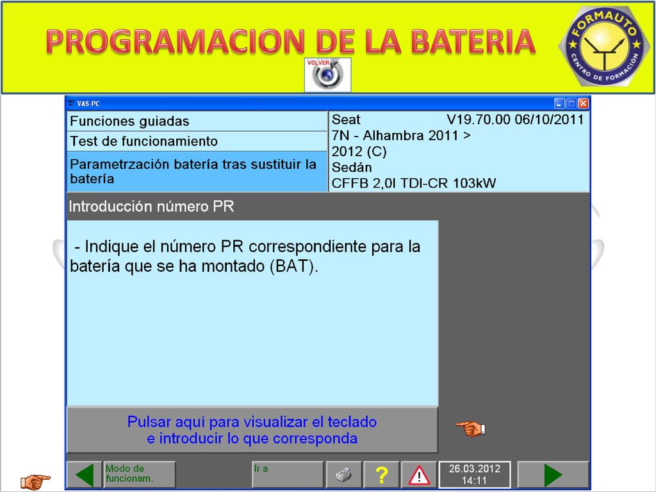Click the date and time display 26.03.2012
This screenshot has height=492, width=656.
click(475, 475)
